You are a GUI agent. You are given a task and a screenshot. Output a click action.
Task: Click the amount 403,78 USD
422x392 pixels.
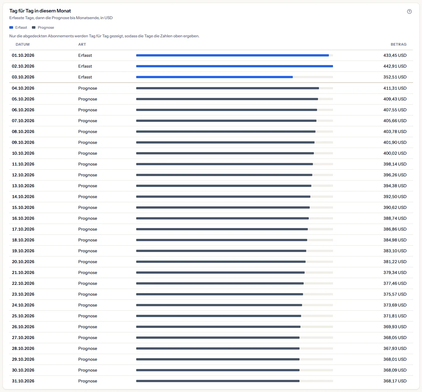pyautogui.click(x=395, y=131)
